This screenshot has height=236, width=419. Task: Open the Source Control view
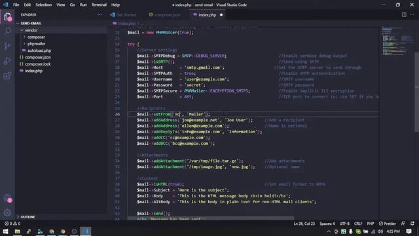pos(7,46)
